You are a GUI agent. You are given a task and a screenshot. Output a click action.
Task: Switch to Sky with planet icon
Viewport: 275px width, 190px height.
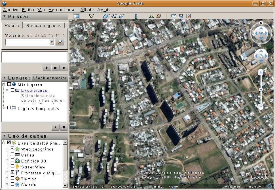[159, 16]
